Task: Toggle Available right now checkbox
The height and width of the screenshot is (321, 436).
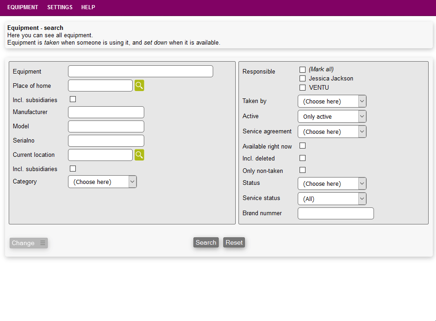Action: pos(302,146)
